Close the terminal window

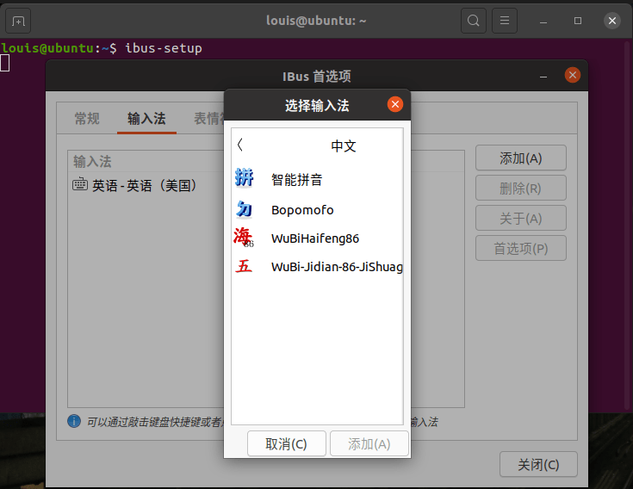(x=612, y=21)
